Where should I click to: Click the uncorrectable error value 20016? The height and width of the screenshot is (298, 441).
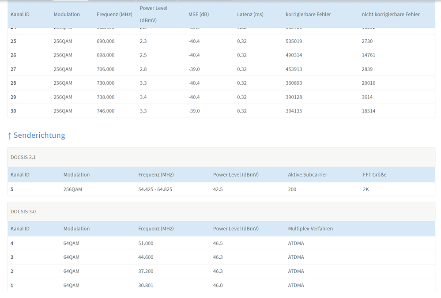(368, 83)
